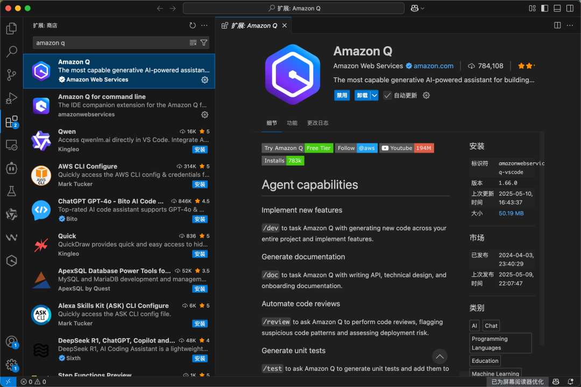
Task: Open the Search view in activity bar
Action: pyautogui.click(x=11, y=51)
